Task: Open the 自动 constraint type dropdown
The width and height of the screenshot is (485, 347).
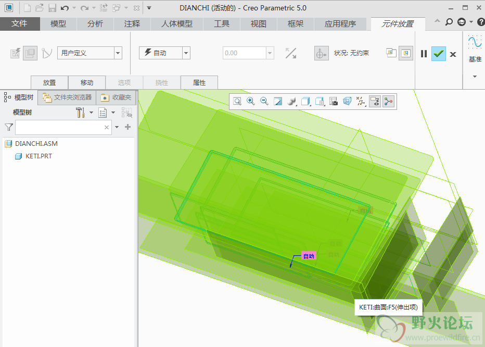Action: (x=186, y=53)
